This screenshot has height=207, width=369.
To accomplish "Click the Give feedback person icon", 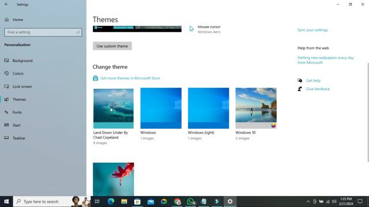I will 300,89.
